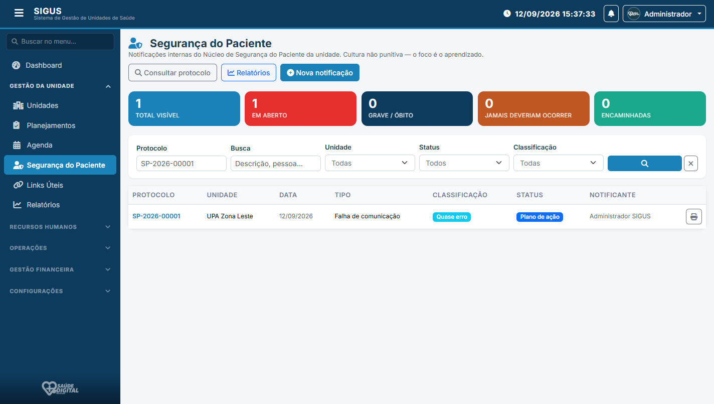This screenshot has height=404, width=714.
Task: Click the Consultar protocolo button
Action: pyautogui.click(x=172, y=73)
